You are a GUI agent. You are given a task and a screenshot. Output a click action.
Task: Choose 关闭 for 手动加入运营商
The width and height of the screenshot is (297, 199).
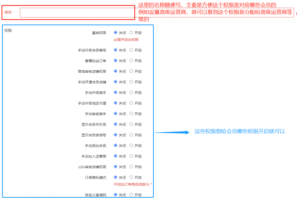tap(115, 156)
